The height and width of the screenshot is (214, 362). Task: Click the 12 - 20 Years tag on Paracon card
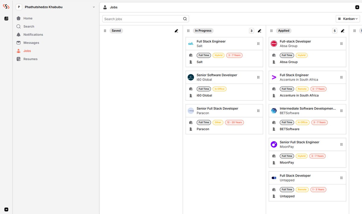pos(234,122)
